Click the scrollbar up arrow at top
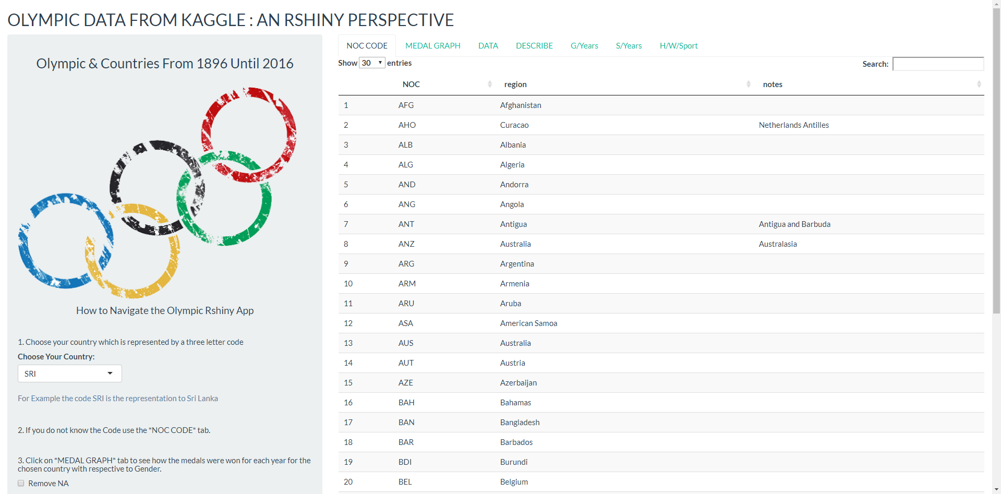This screenshot has width=1001, height=494. coord(996,4)
